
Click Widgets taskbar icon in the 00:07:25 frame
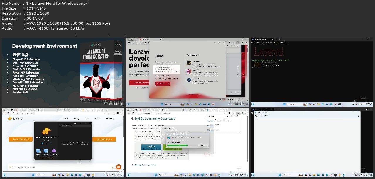click(x=129, y=175)
